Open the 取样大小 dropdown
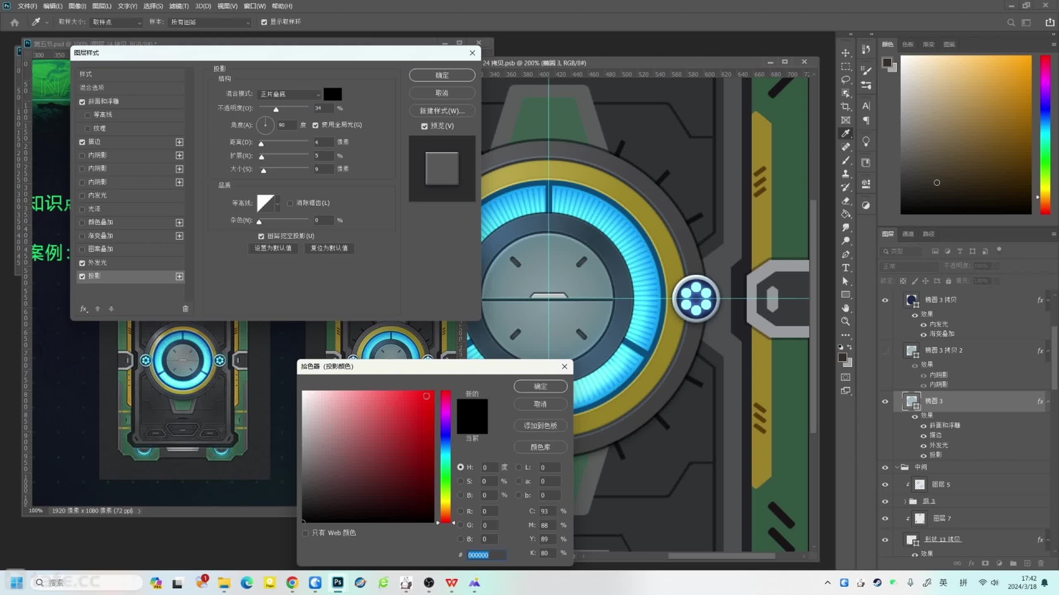This screenshot has height=595, width=1059. pyautogui.click(x=116, y=22)
